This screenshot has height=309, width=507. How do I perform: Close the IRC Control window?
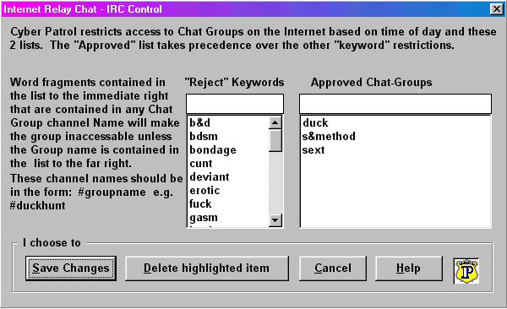[497, 9]
